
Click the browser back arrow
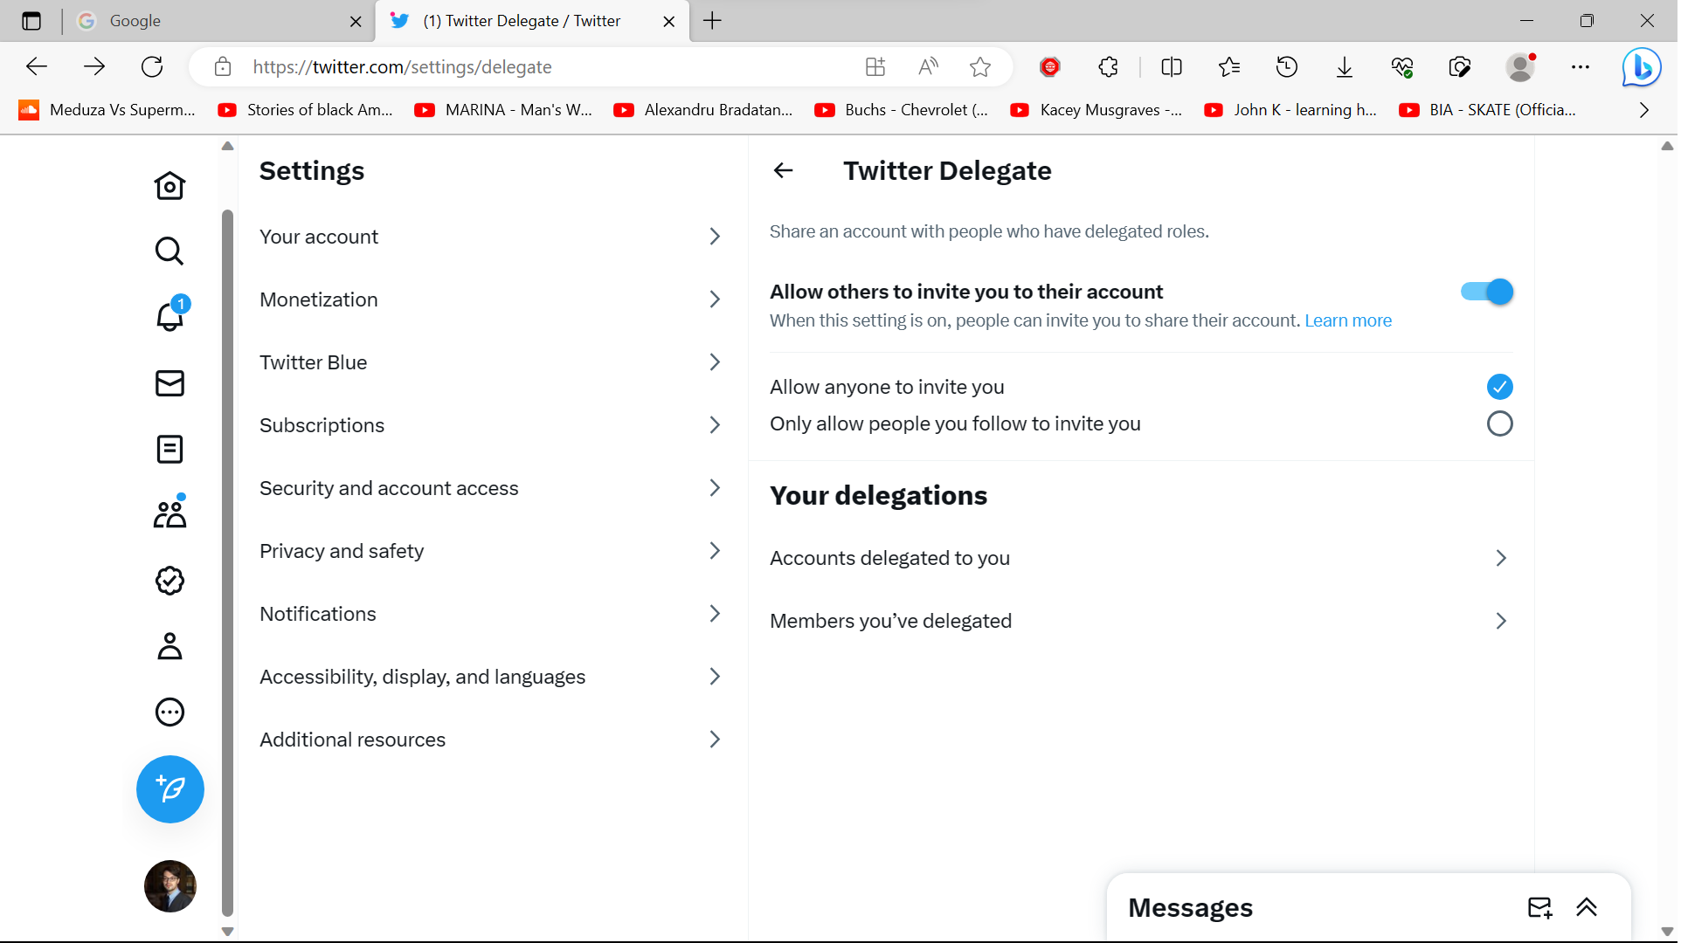click(x=37, y=67)
